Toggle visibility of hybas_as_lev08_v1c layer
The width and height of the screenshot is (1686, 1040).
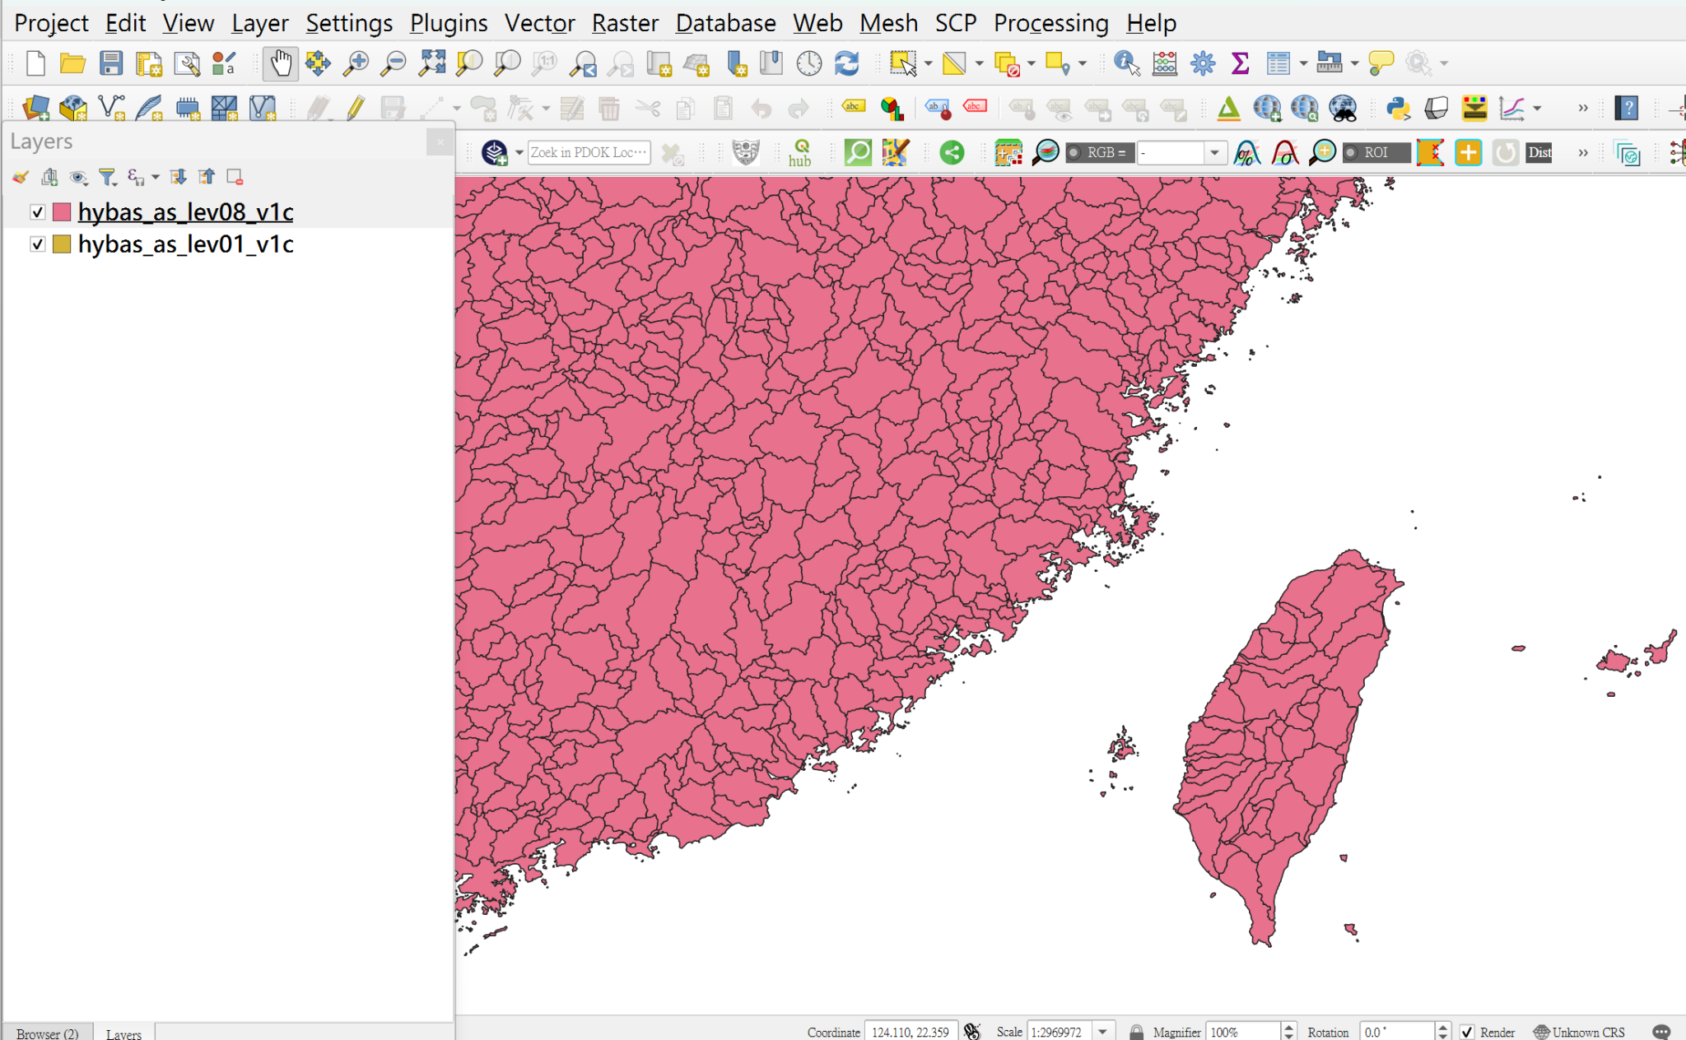[x=37, y=212]
